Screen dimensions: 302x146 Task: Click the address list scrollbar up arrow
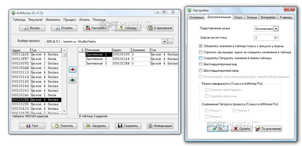coord(64,50)
